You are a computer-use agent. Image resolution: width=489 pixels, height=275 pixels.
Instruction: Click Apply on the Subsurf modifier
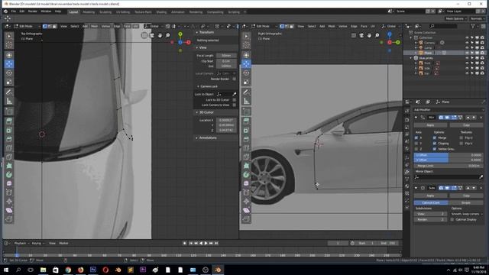pyautogui.click(x=430, y=196)
